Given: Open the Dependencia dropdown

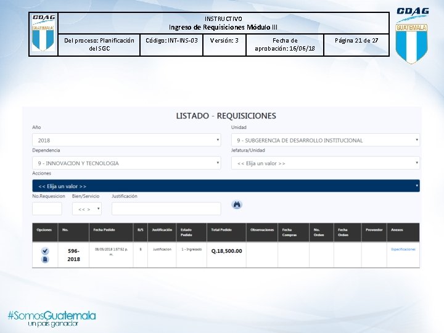Looking at the screenshot, I should click(126, 163).
